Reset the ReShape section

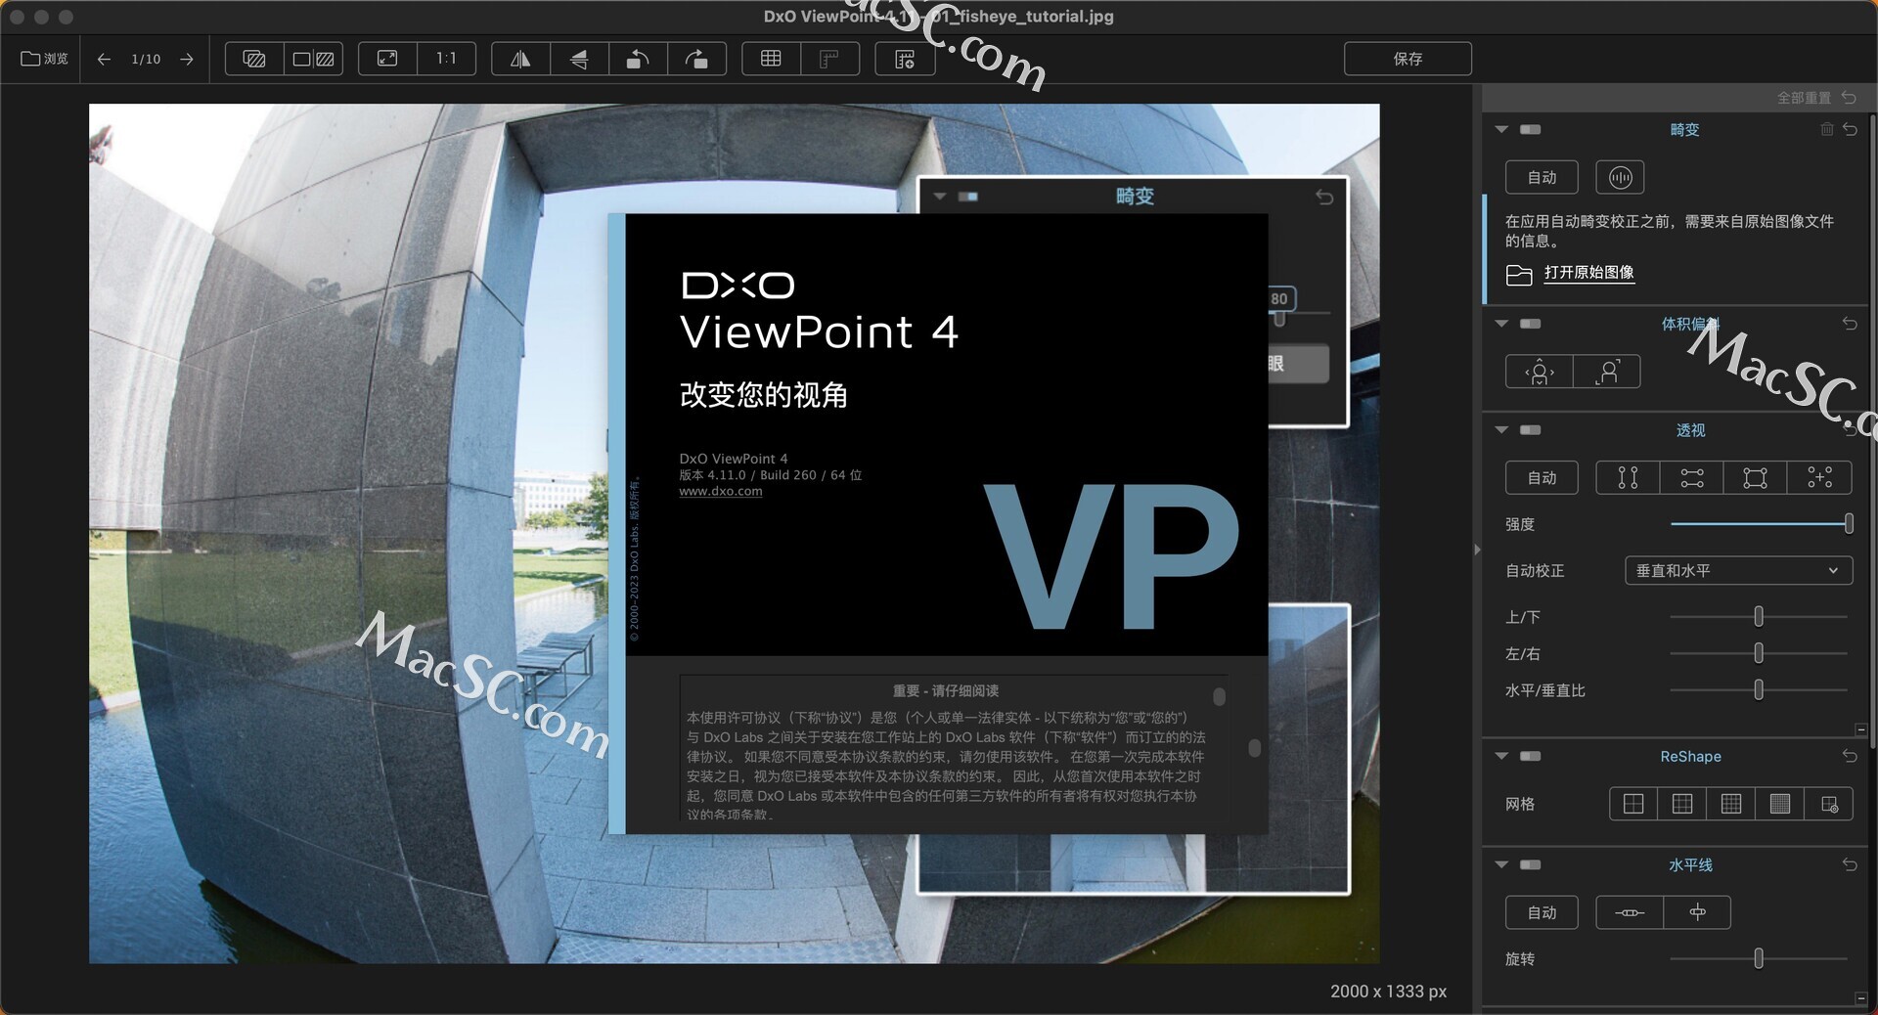click(1850, 756)
